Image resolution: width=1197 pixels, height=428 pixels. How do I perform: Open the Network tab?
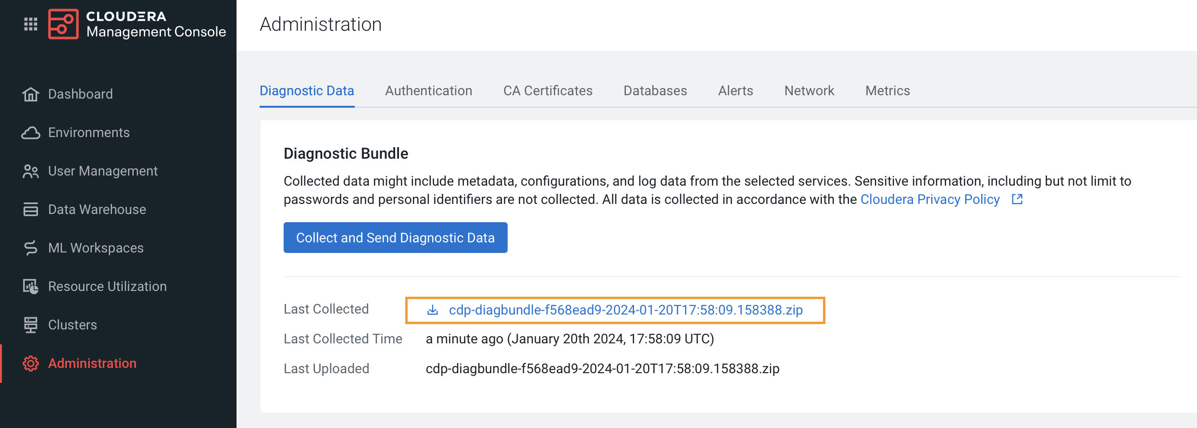(x=809, y=91)
